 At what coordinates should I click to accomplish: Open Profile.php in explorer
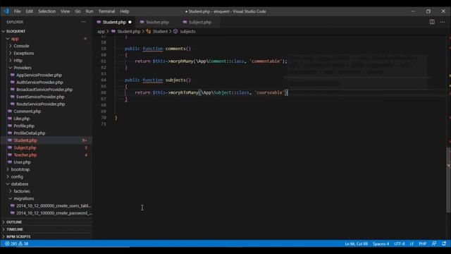point(24,126)
